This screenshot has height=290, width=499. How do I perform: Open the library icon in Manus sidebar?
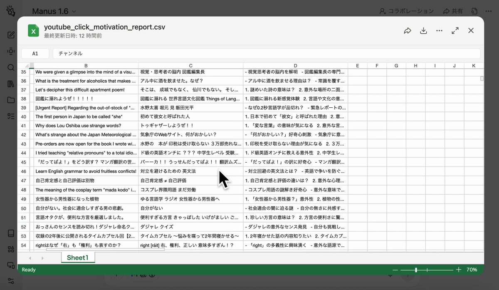click(11, 84)
